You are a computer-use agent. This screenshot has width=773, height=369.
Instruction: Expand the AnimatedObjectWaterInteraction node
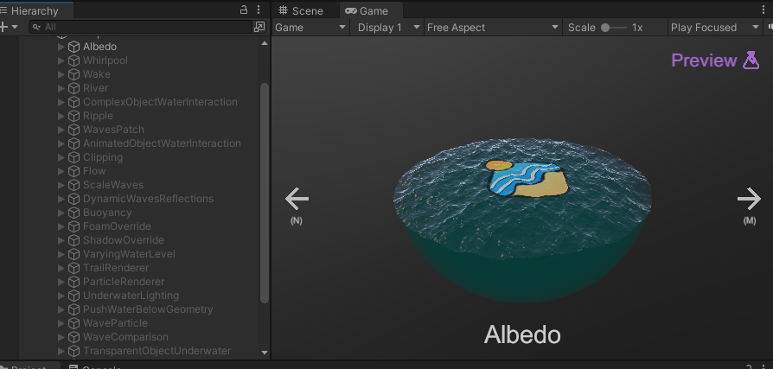tap(61, 143)
